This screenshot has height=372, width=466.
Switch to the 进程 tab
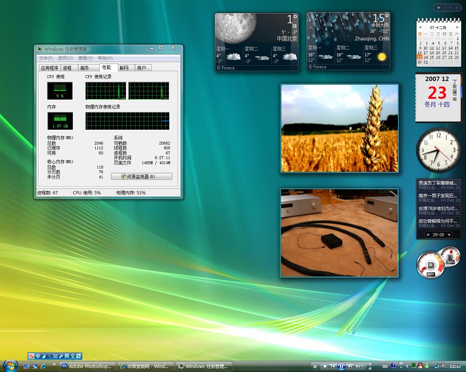point(67,68)
